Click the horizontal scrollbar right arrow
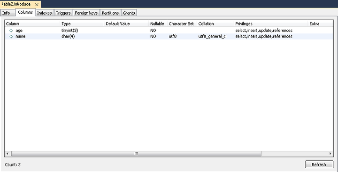 (x=330, y=154)
